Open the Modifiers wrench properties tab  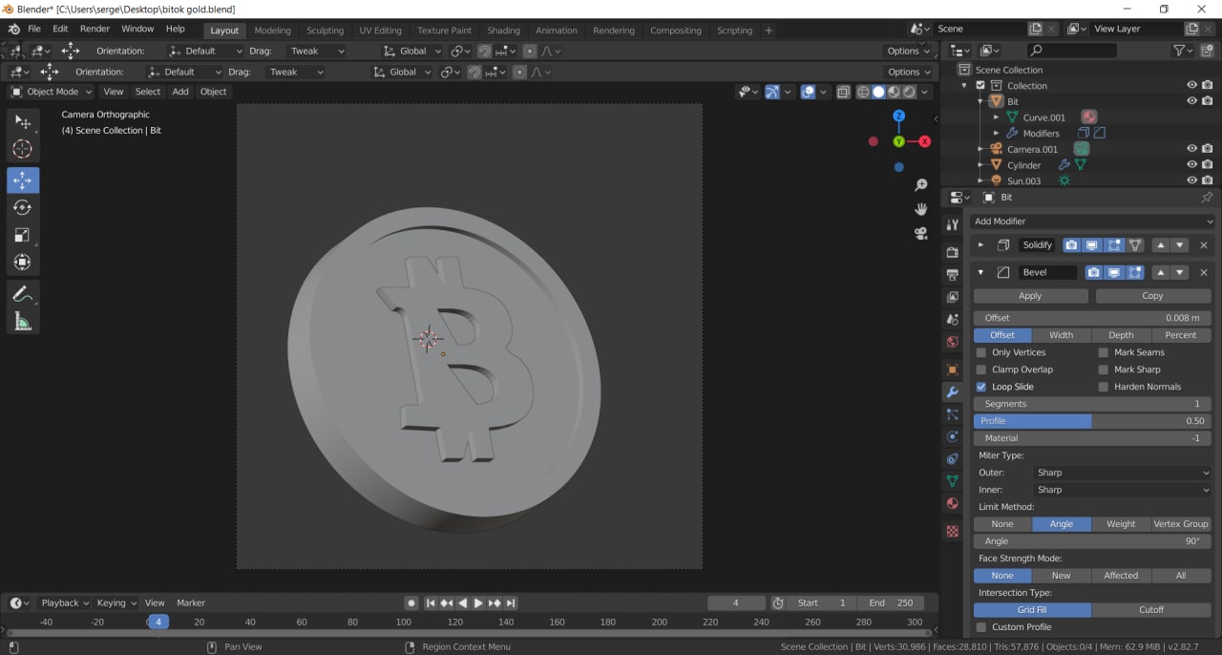pyautogui.click(x=952, y=392)
